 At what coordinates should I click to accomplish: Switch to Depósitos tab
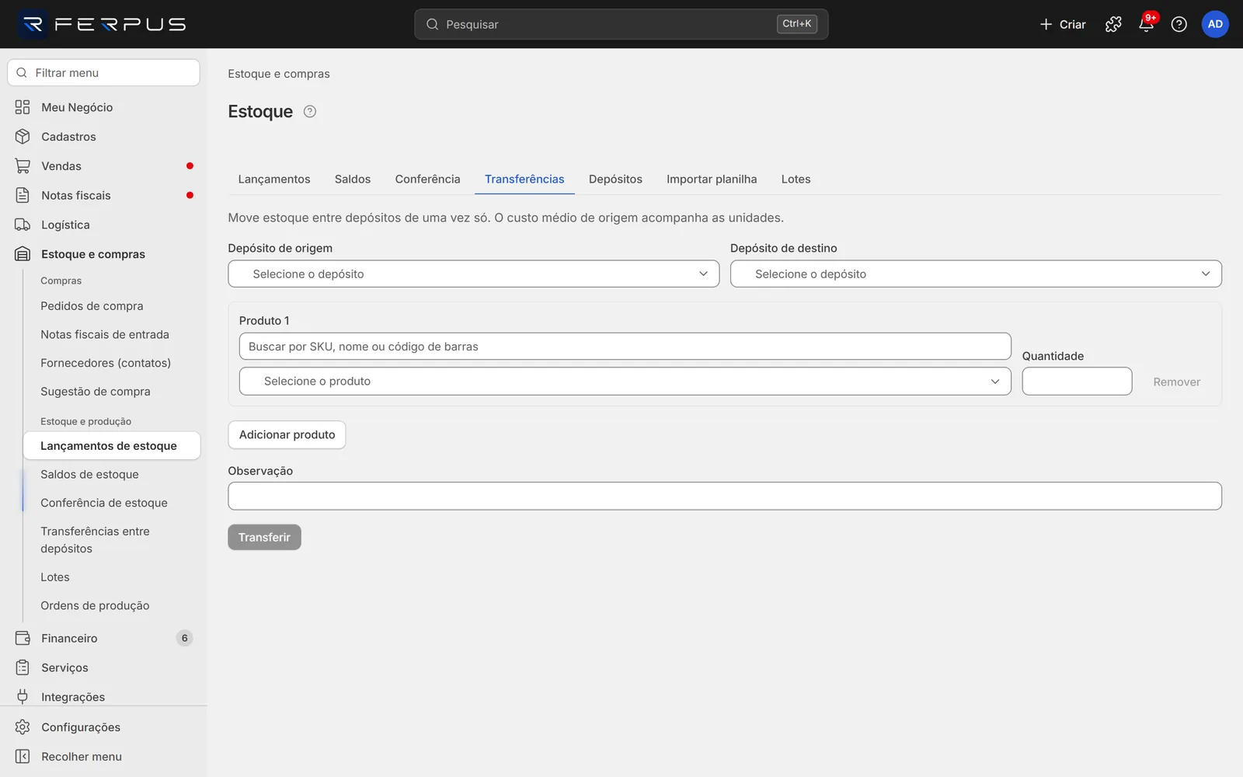point(615,179)
